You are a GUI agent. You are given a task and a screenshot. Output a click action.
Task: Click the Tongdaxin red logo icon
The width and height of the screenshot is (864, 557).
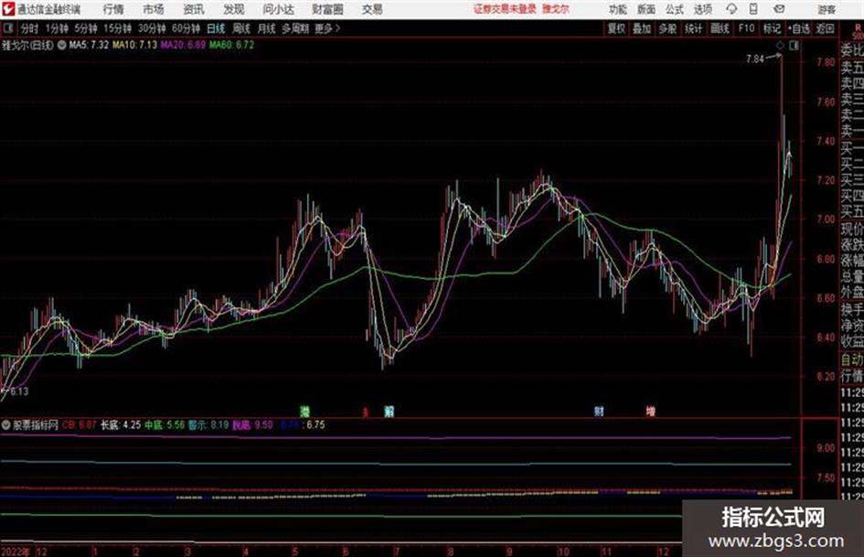[7, 9]
